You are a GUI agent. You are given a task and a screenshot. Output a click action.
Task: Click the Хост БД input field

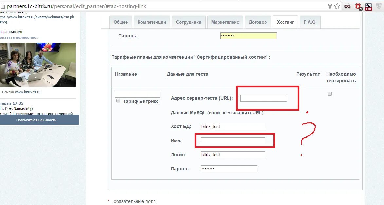coord(233,126)
